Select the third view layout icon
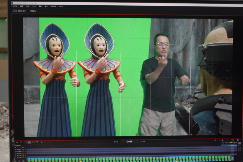This screenshot has height=162, width=243. pos(33,142)
